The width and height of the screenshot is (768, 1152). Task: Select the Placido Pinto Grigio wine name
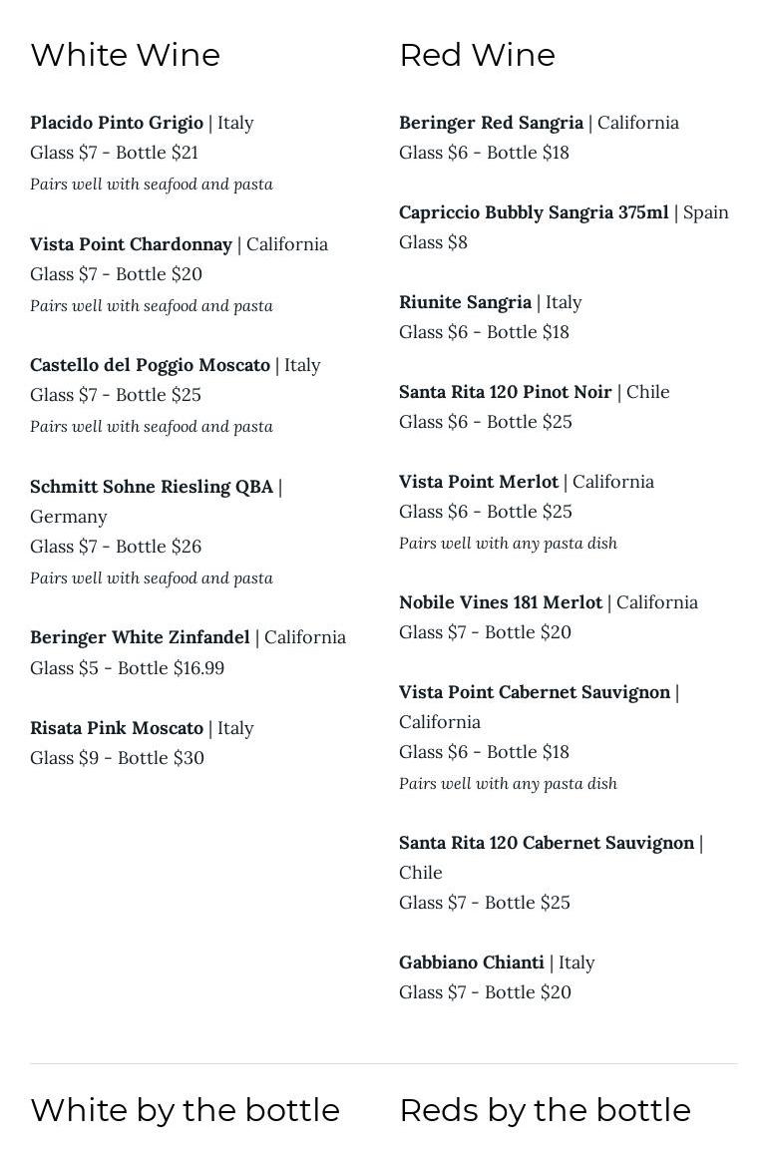(x=117, y=123)
